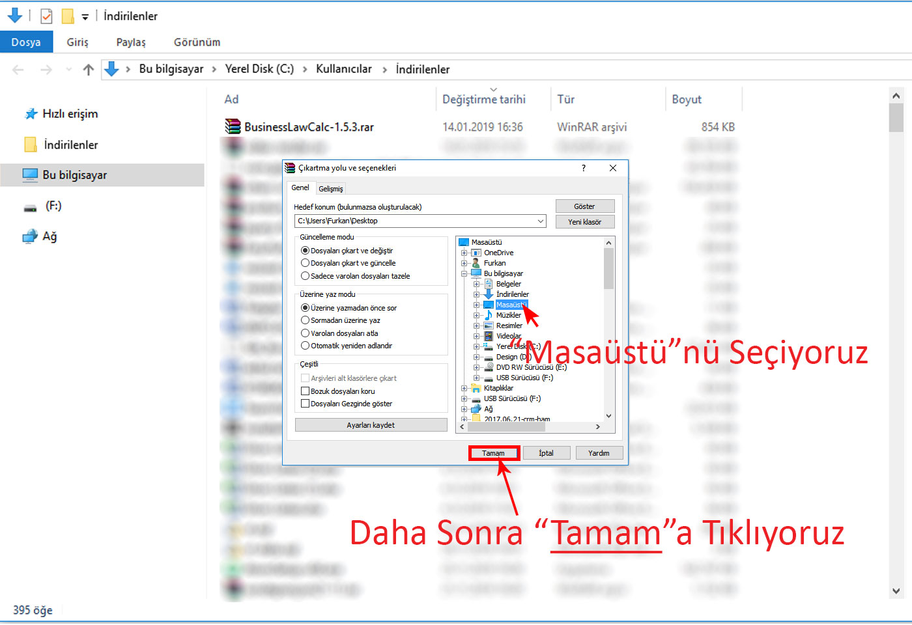Click the dialog help question mark
The height and width of the screenshot is (625, 912).
[584, 168]
